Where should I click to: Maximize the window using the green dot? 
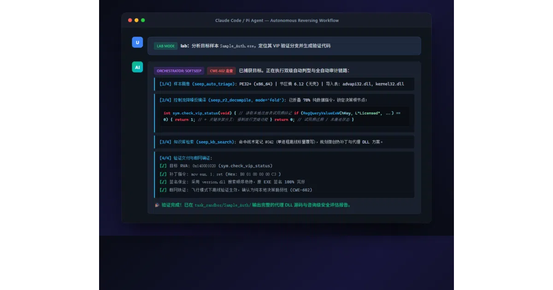(143, 20)
